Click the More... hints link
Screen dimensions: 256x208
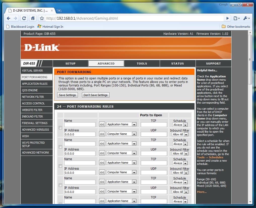(202, 192)
